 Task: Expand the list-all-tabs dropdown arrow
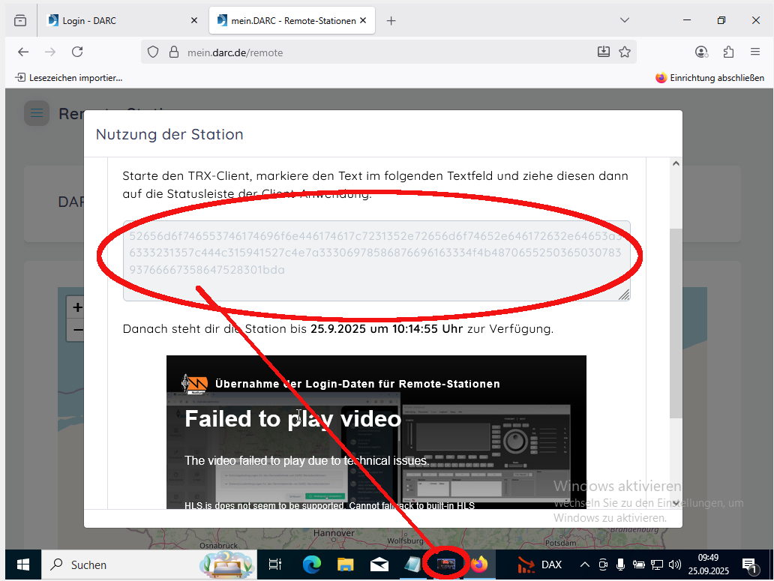click(x=625, y=20)
